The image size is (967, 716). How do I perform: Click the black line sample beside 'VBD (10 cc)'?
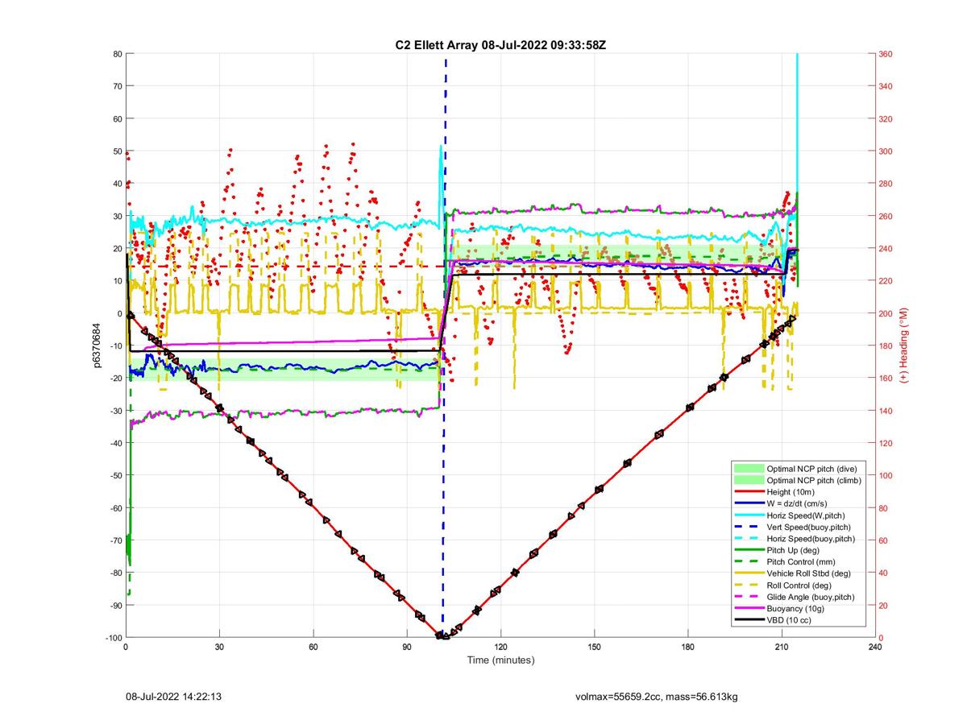748,620
